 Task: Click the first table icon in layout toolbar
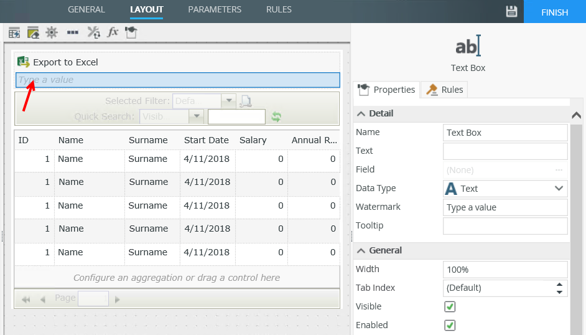(x=14, y=32)
